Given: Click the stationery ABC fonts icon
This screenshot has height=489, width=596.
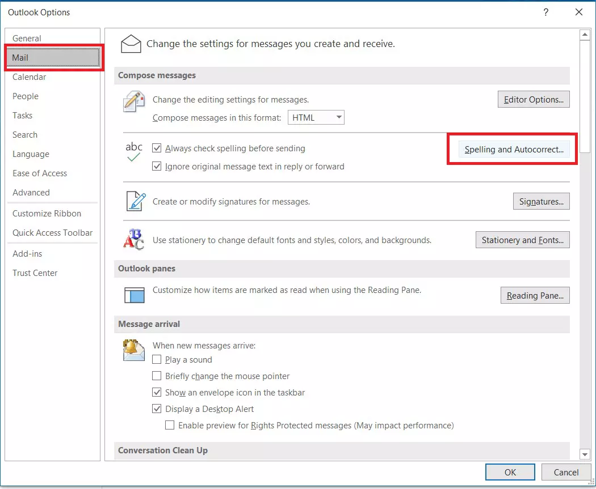Looking at the screenshot, I should [x=132, y=239].
